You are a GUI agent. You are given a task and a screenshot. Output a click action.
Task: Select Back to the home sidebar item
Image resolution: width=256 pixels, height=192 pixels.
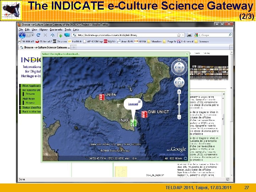30,112
